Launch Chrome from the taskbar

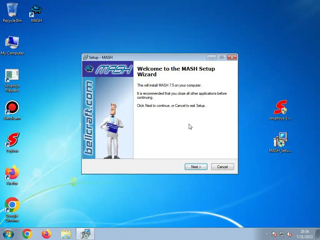point(27,234)
